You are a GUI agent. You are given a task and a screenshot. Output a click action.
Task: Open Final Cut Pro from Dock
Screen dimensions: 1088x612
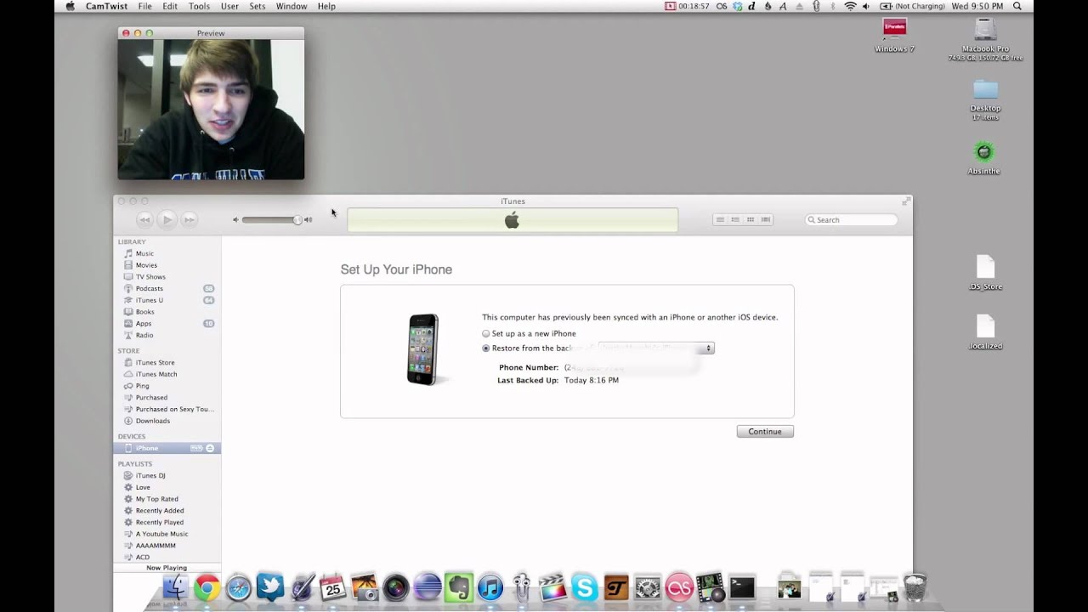click(552, 587)
